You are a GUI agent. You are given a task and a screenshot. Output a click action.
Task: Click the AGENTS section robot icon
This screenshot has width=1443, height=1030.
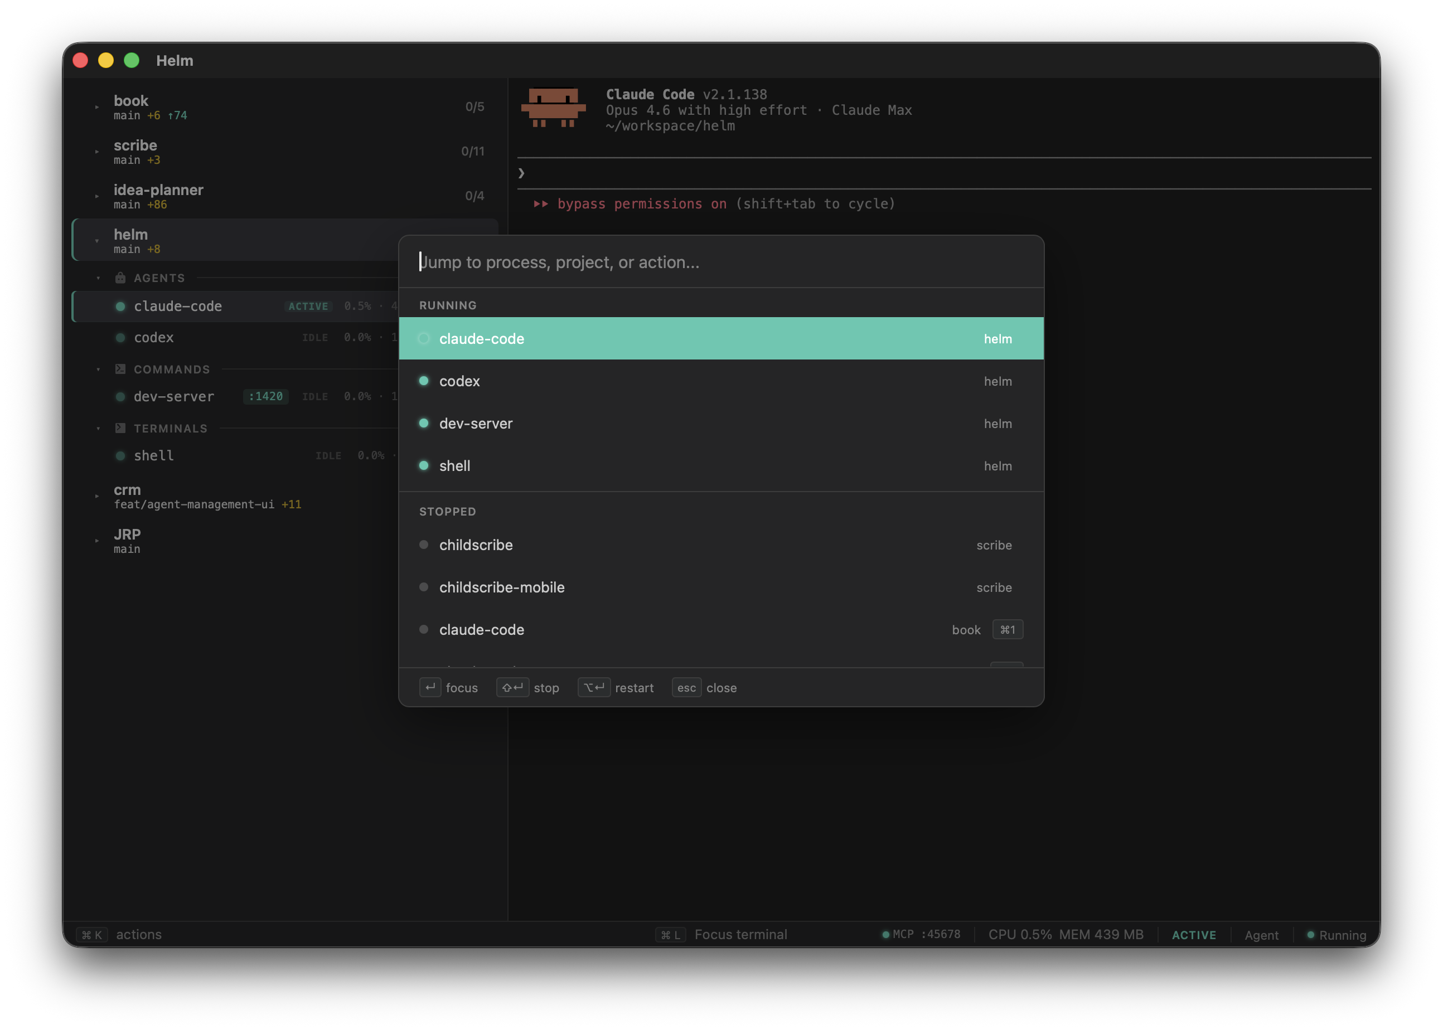[120, 278]
